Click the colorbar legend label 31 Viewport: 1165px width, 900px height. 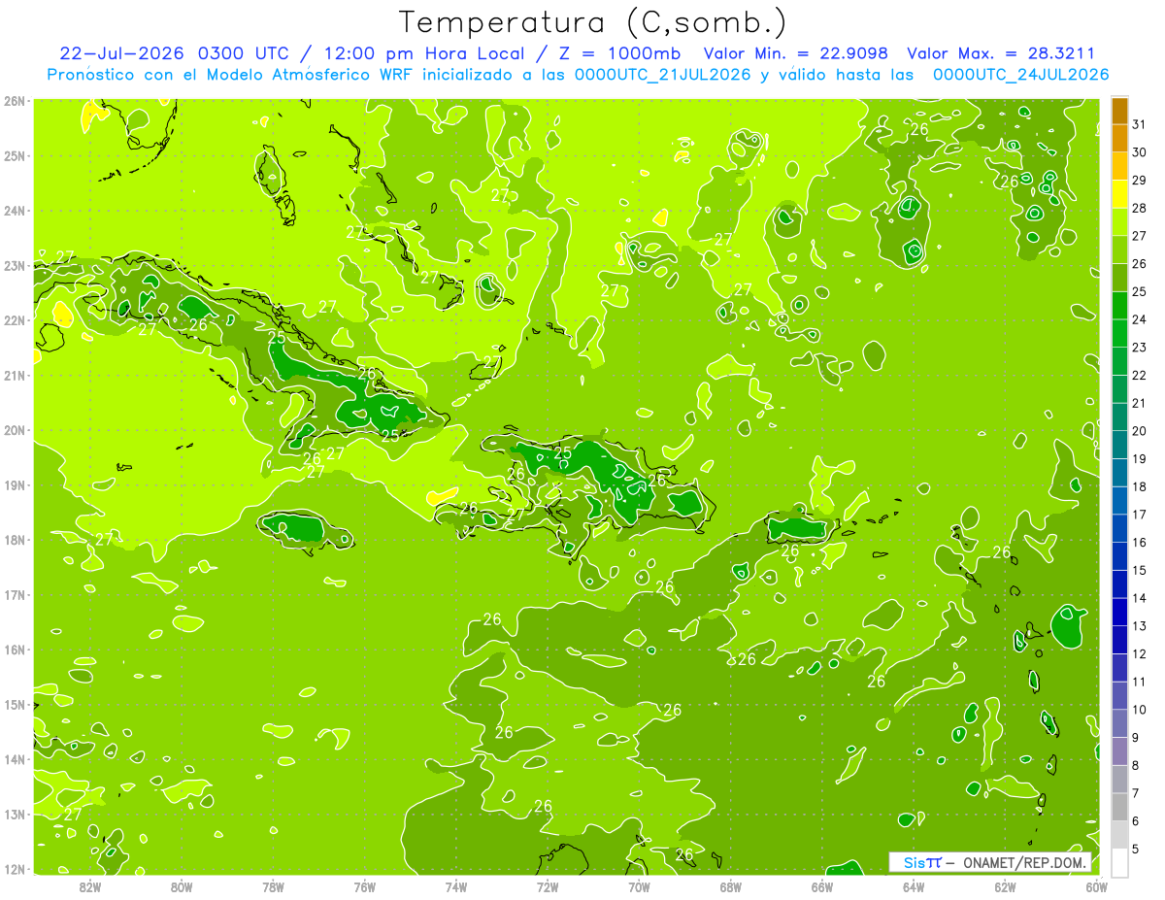[1139, 125]
